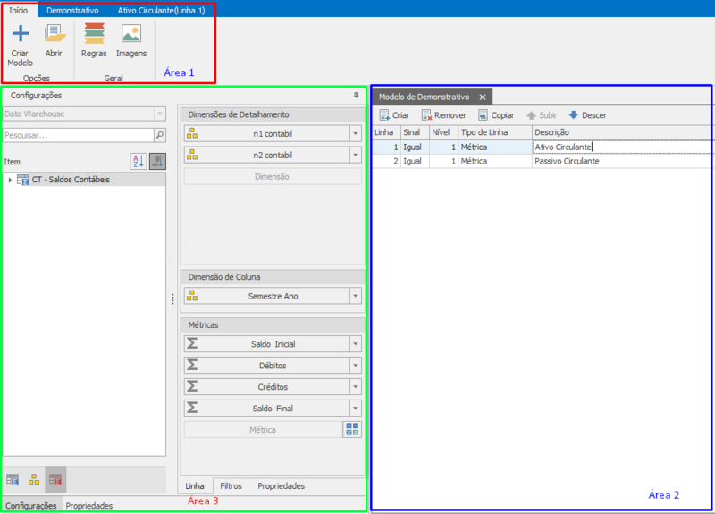Toggle the highlighted sort button next to A-Z

point(158,161)
